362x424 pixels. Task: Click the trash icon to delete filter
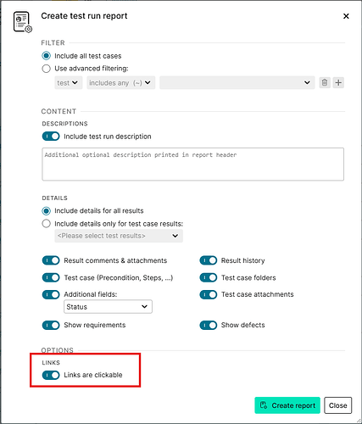coord(325,83)
